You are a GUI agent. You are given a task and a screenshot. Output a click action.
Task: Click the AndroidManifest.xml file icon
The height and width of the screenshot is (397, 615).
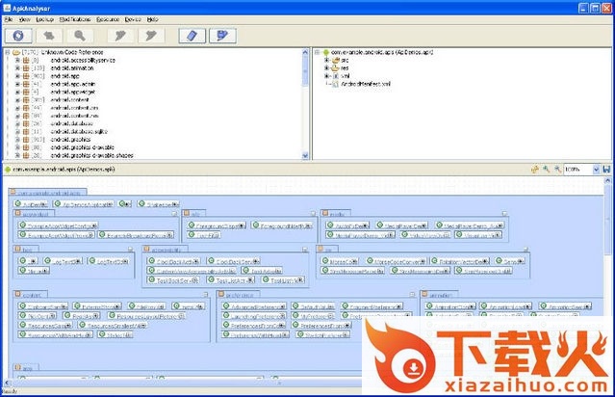click(335, 84)
